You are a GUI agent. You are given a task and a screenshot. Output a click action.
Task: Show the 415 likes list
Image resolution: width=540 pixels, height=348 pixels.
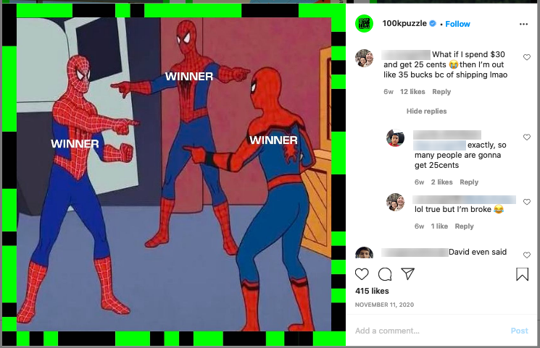[372, 291]
